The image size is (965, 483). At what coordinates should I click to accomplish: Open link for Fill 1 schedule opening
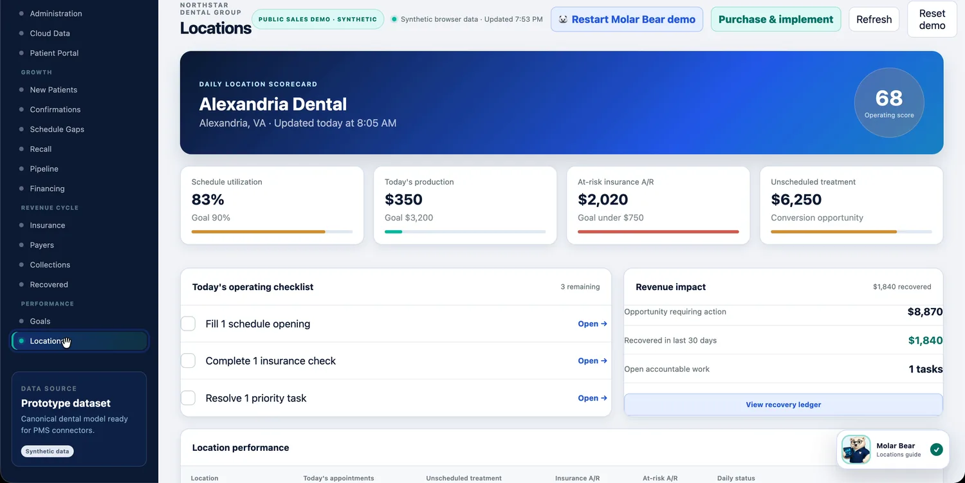click(593, 324)
